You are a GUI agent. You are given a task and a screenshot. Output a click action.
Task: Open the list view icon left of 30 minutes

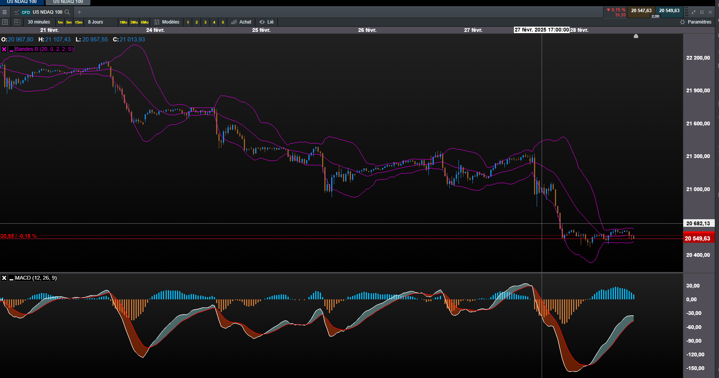[5, 22]
